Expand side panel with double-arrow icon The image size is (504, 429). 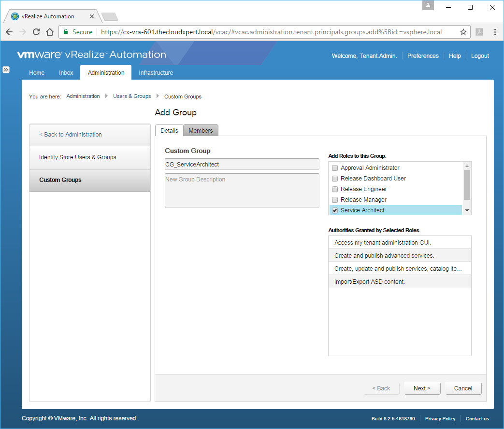6,69
